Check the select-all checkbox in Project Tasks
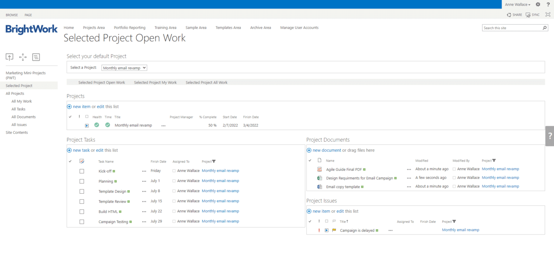The height and width of the screenshot is (280, 554). [81, 160]
